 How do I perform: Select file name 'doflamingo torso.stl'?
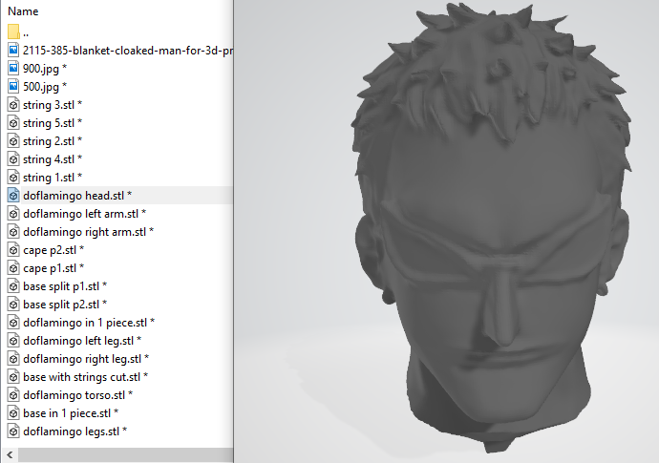(x=74, y=395)
